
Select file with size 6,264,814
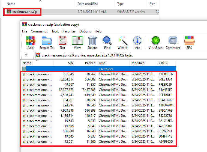pos(98,79)
